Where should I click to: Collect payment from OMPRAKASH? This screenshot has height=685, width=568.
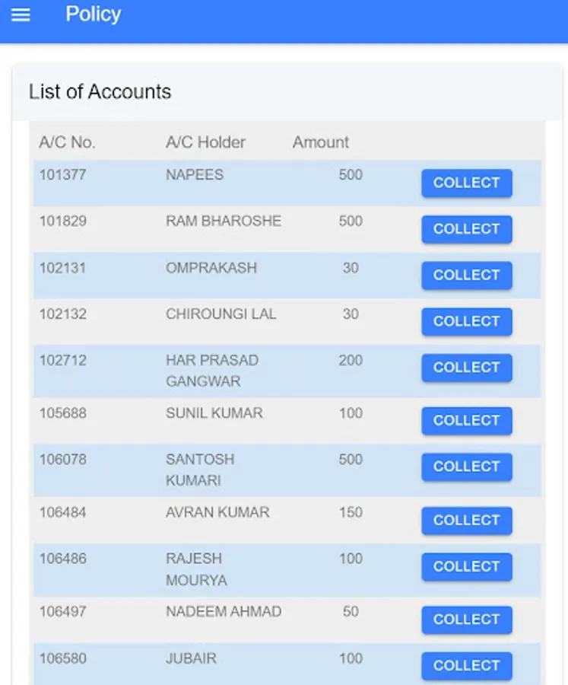466,276
